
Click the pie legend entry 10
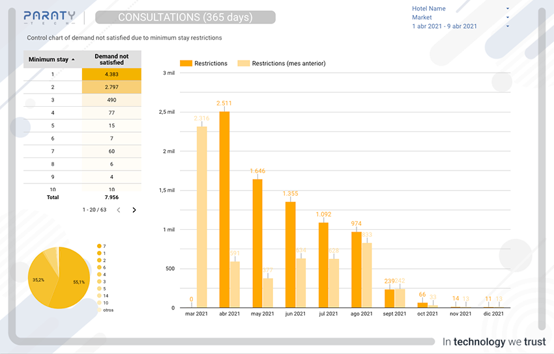(x=103, y=303)
